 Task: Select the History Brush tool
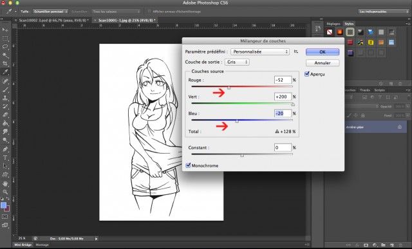(5, 106)
